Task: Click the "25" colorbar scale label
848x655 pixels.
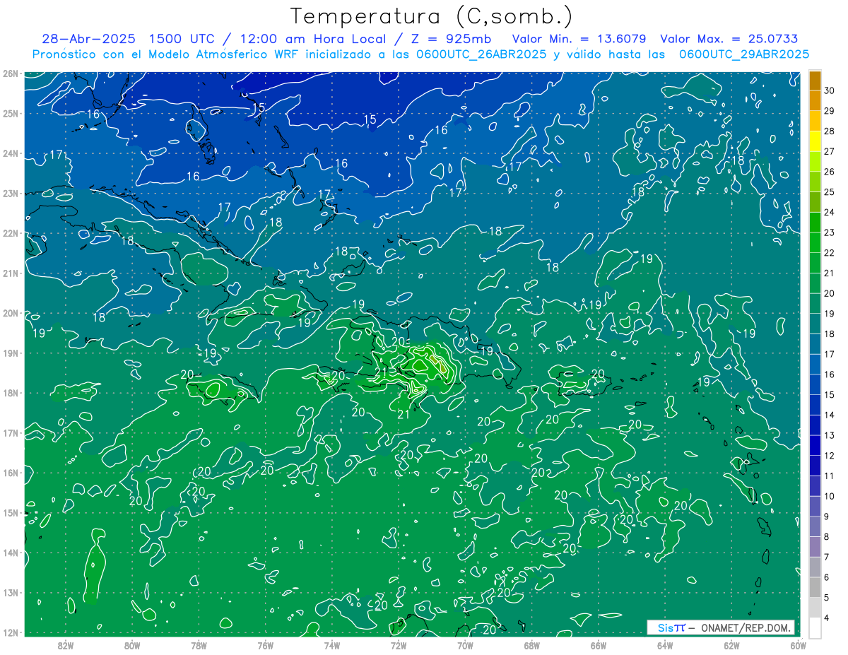Action: point(830,191)
